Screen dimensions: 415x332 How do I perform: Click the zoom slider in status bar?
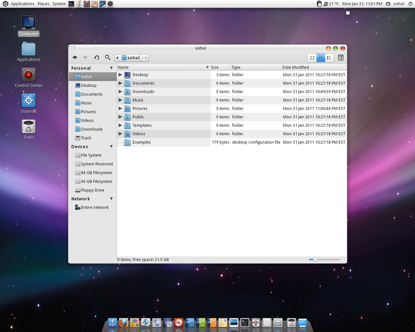coord(315,259)
